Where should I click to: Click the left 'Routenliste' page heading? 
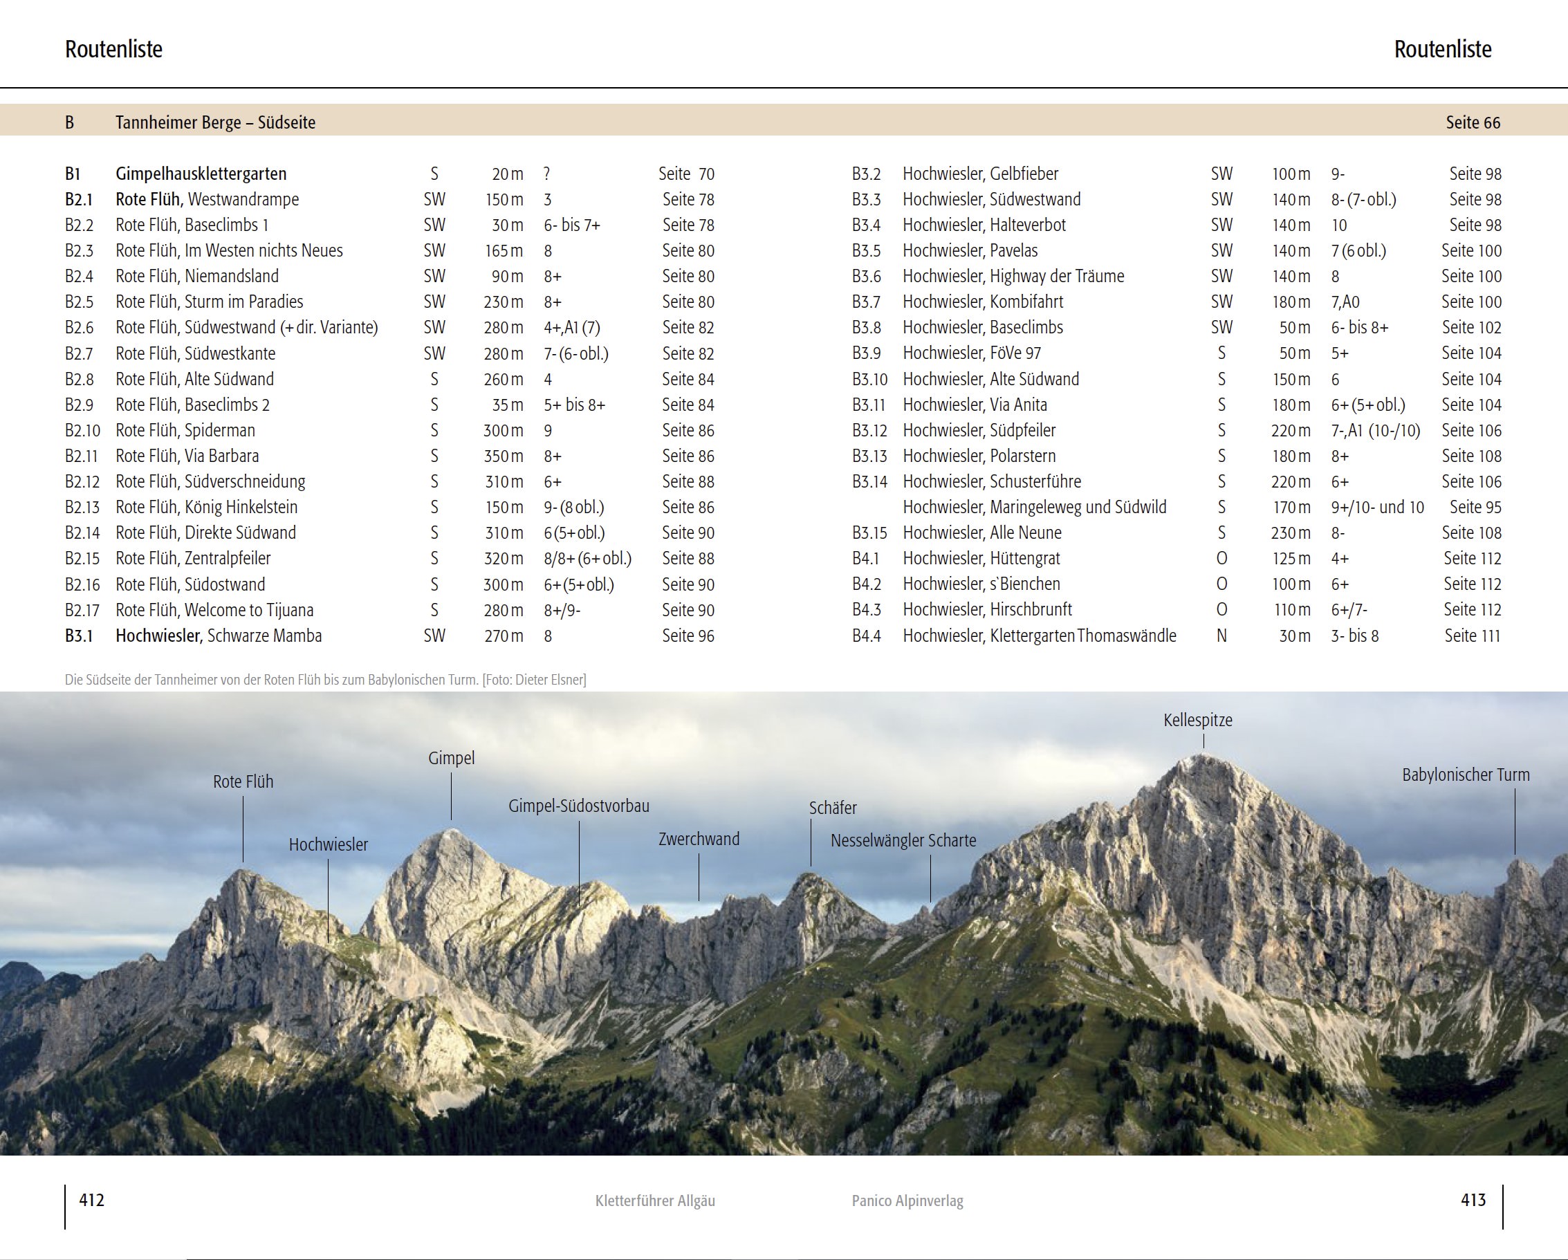coord(113,49)
